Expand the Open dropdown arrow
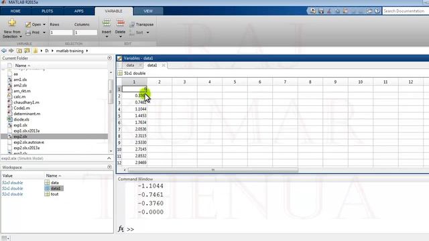 coord(44,25)
